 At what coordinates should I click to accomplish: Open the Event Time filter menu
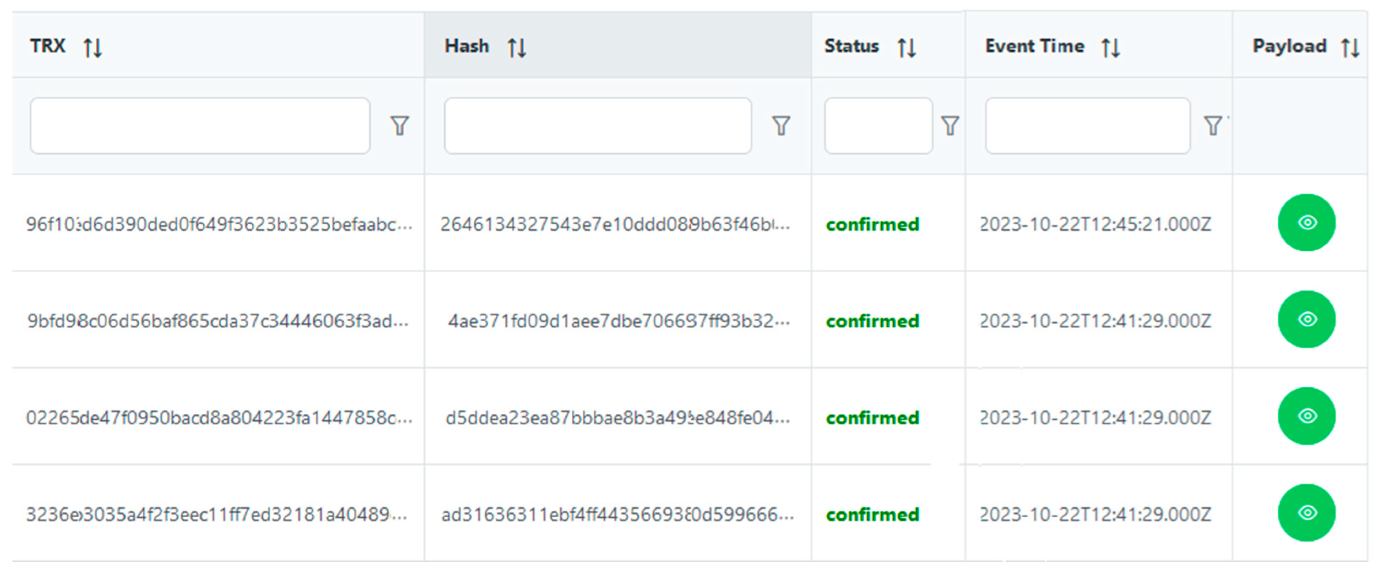click(x=1213, y=125)
